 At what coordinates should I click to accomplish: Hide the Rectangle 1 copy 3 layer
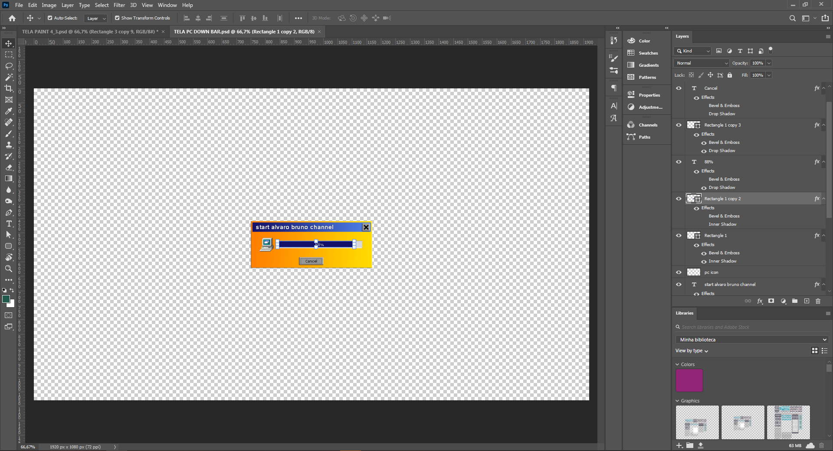coord(679,125)
